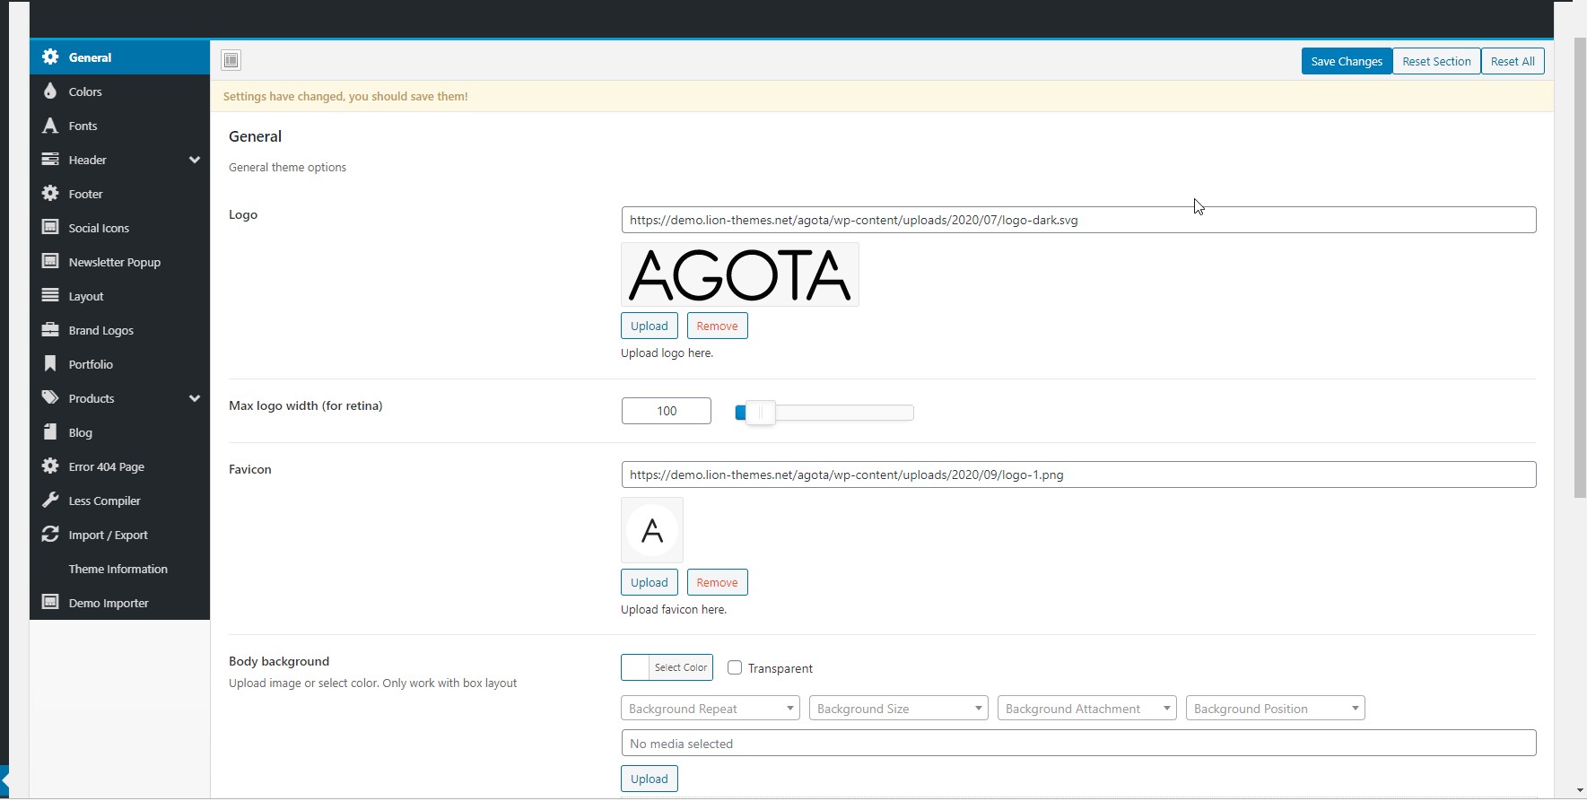This screenshot has width=1587, height=801.
Task: Open the Background Repeat dropdown
Action: 710,709
